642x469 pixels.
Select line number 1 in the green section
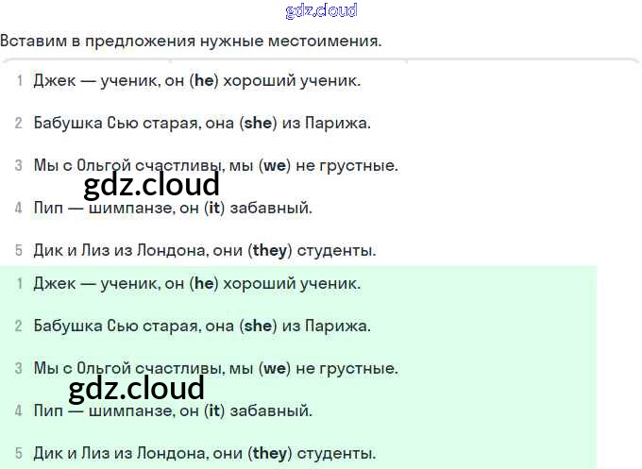[x=19, y=283]
